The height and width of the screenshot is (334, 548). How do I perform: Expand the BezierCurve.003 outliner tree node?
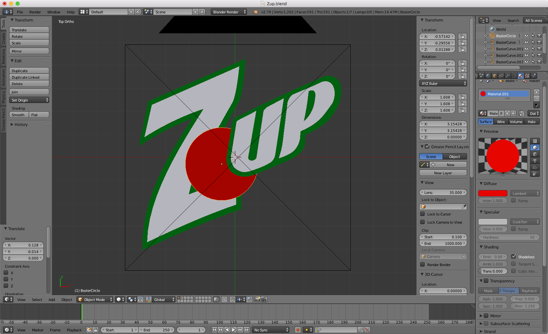click(485, 62)
